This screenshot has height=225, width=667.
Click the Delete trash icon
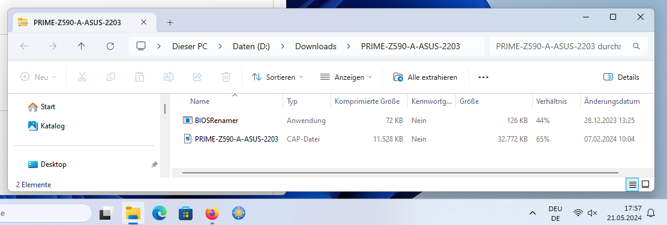click(226, 77)
